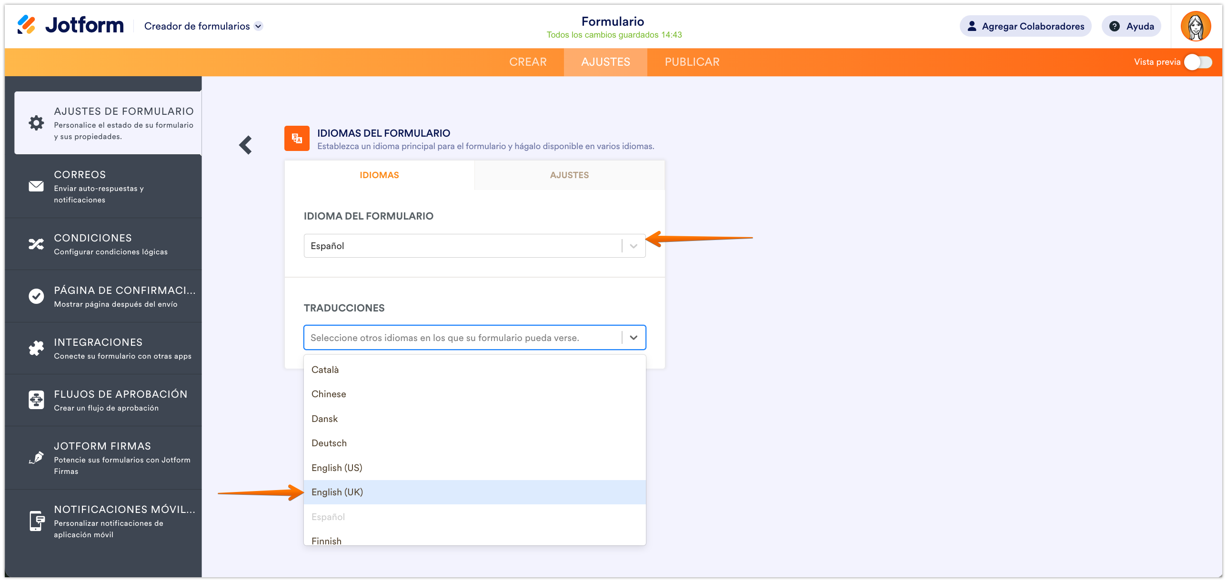This screenshot has height=582, width=1227.
Task: Open the Creador de formularios chevron menu
Action: (x=259, y=26)
